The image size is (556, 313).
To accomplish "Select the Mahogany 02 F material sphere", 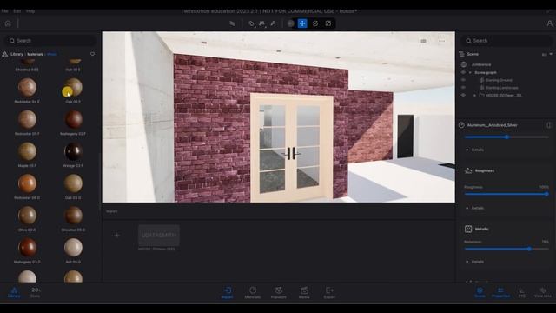I will (73, 120).
